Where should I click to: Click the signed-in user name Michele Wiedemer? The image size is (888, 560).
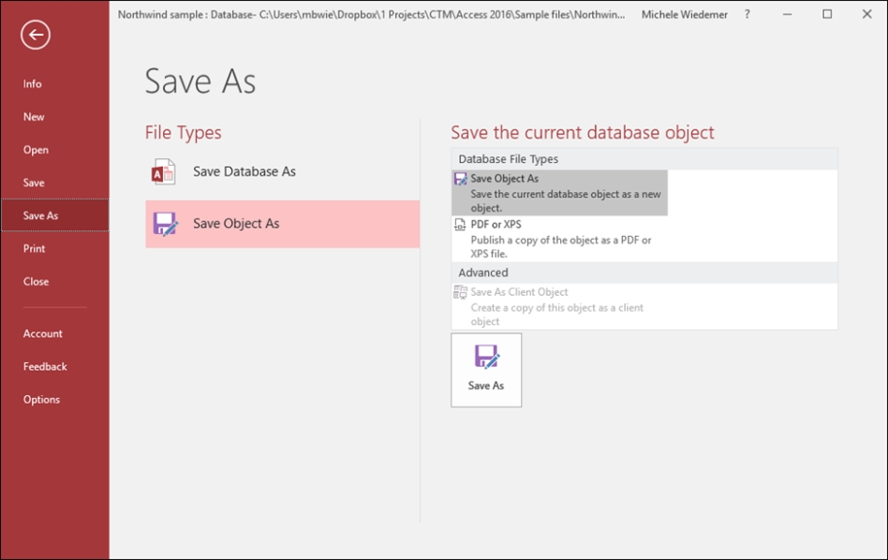[x=684, y=15]
